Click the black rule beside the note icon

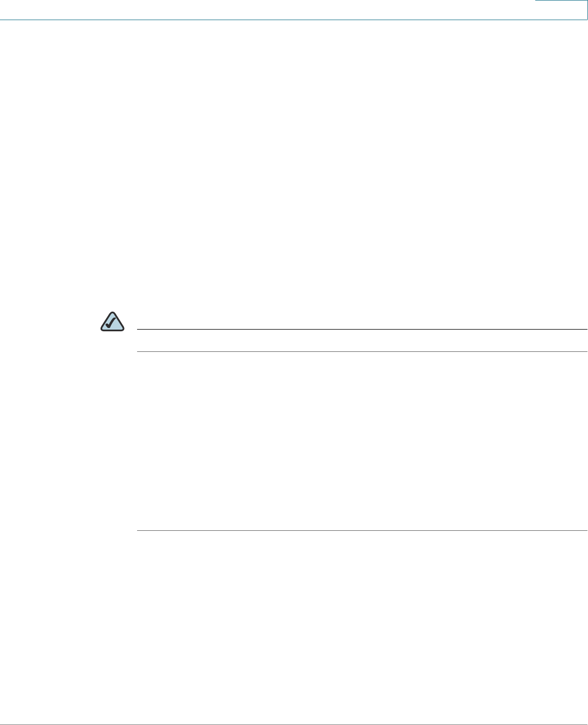[362, 329]
